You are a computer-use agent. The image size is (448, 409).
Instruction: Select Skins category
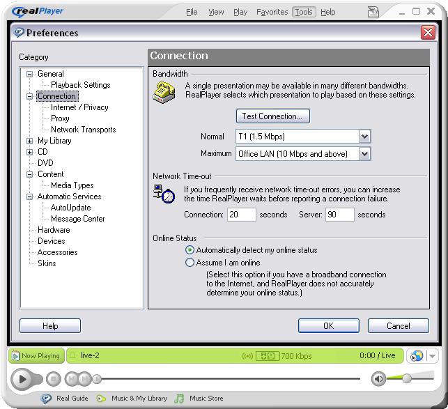tap(47, 263)
